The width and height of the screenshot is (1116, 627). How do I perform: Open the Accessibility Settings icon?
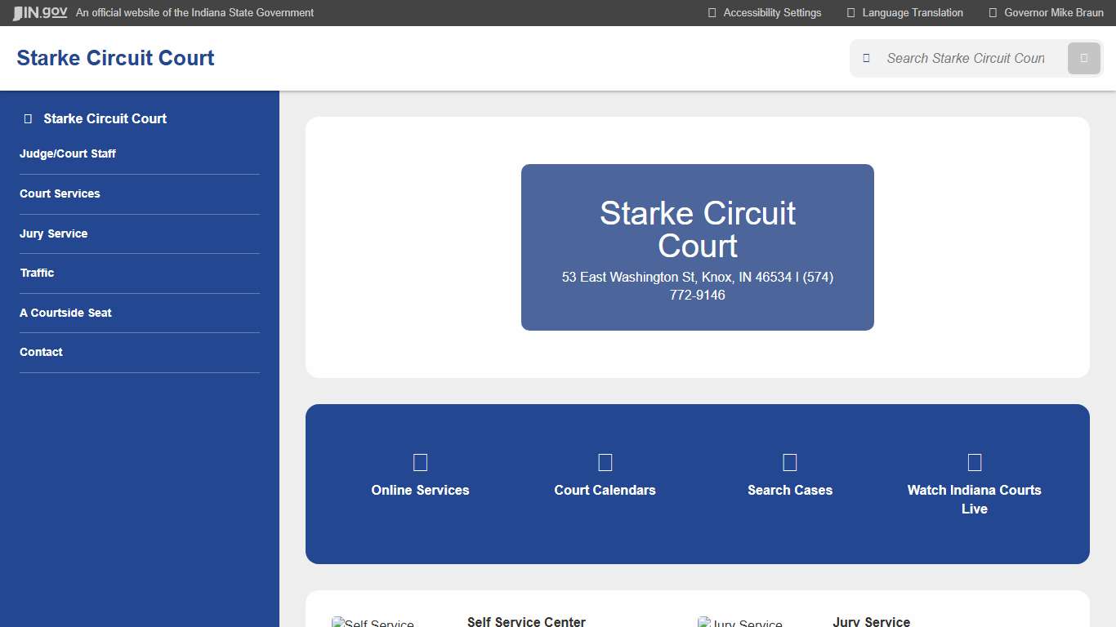[x=710, y=12]
